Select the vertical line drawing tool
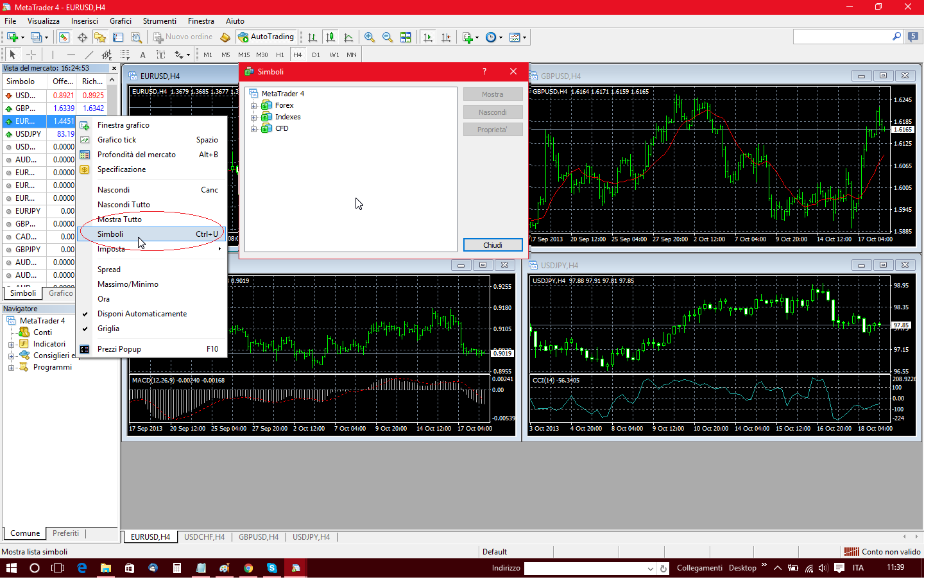 (x=53, y=55)
